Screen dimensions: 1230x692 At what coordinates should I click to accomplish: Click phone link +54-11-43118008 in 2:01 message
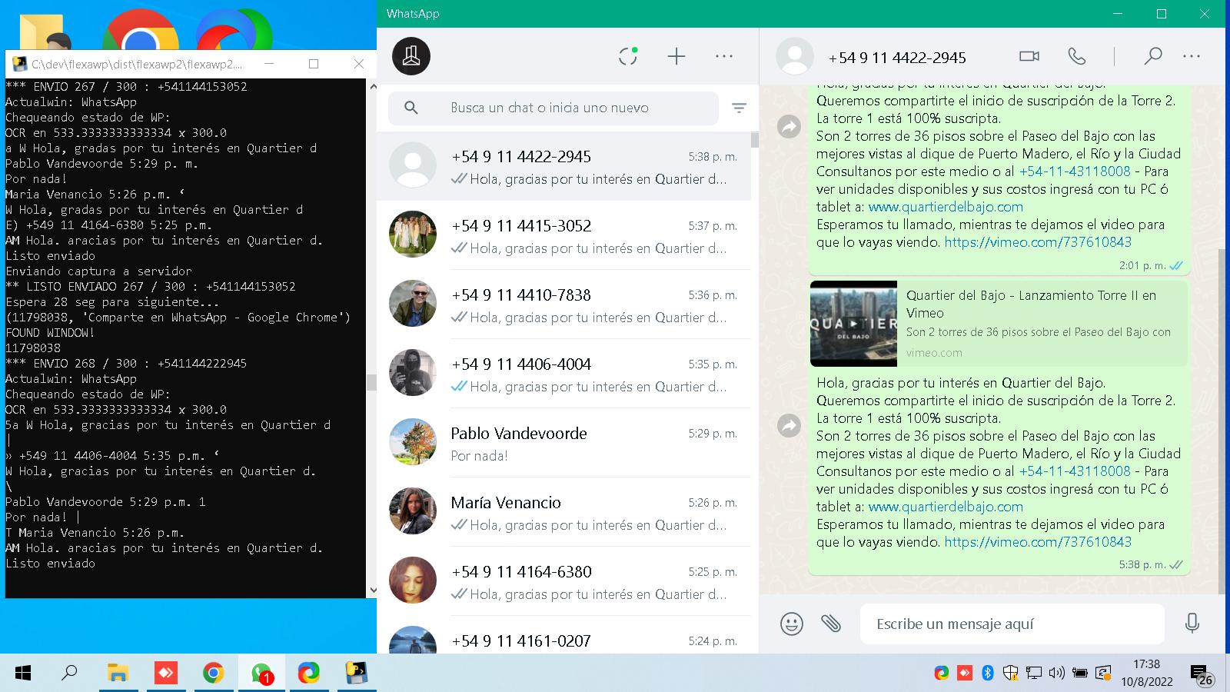click(x=1075, y=171)
